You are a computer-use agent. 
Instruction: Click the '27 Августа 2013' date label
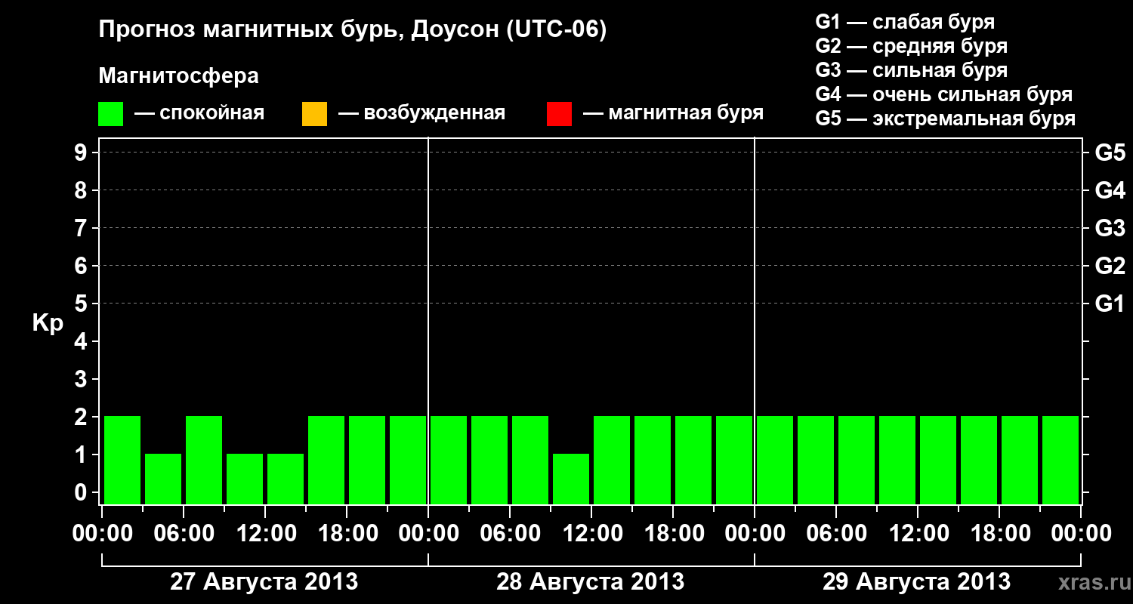click(264, 582)
